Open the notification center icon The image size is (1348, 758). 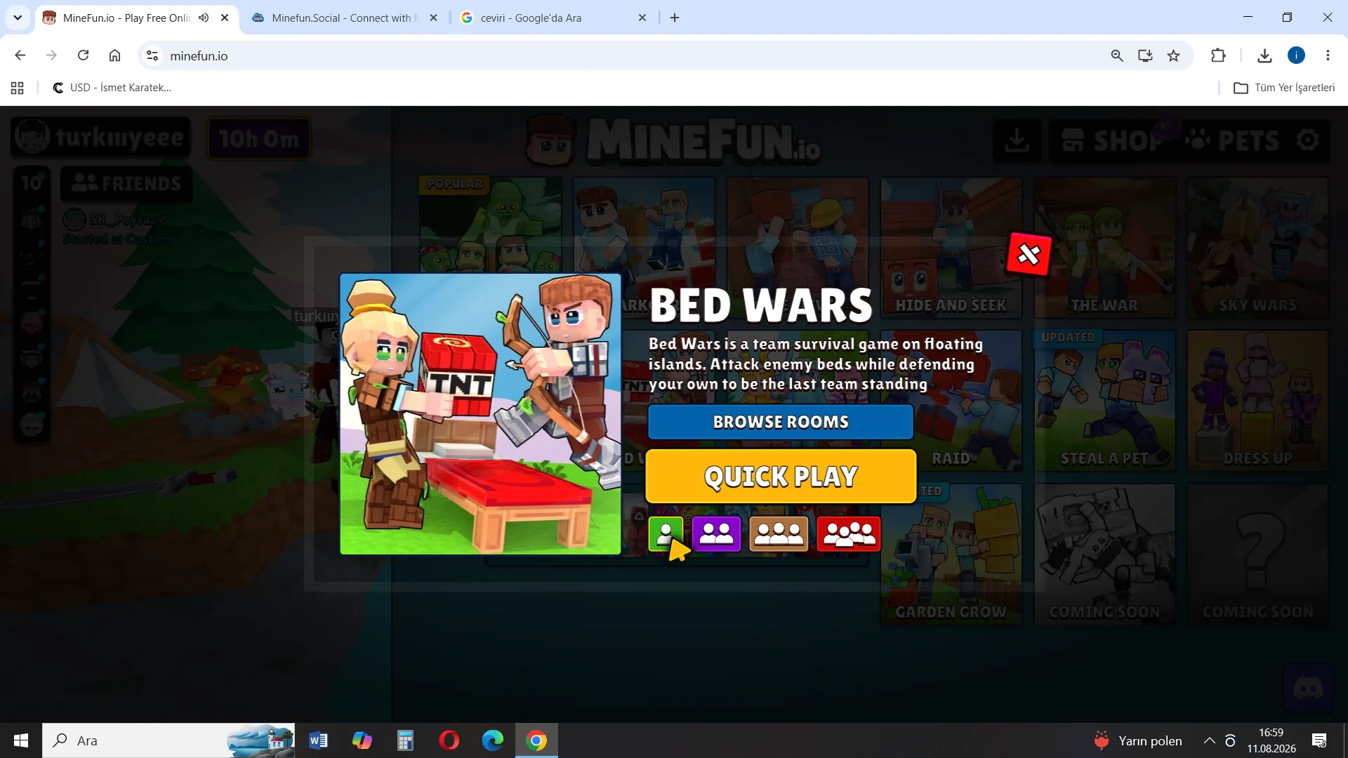pos(1319,740)
